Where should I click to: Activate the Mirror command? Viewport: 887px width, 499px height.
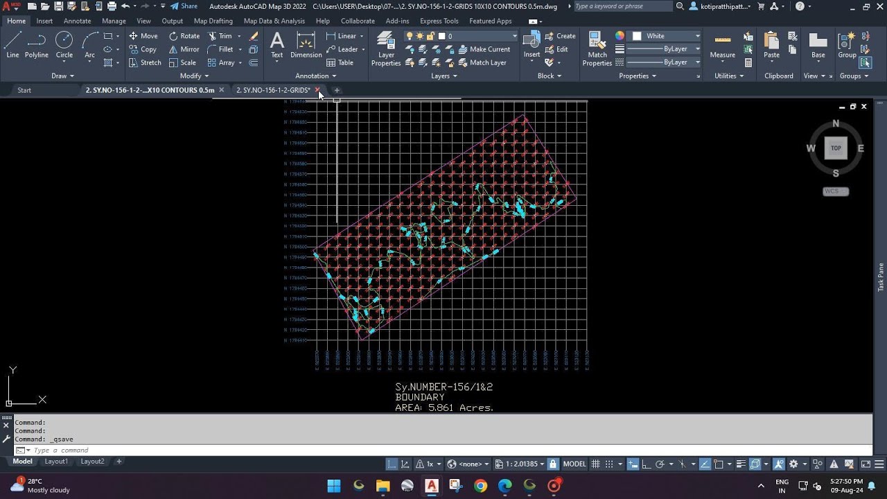tap(184, 49)
